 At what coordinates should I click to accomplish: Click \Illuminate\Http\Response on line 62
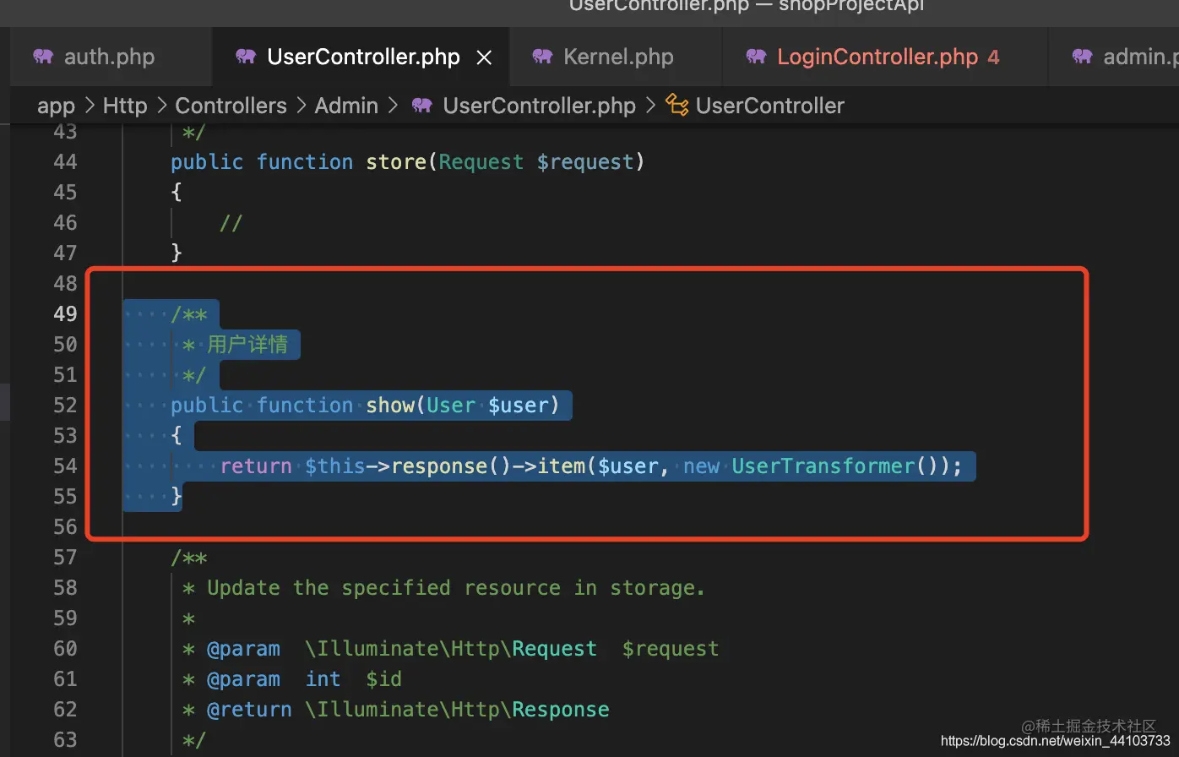(x=457, y=709)
